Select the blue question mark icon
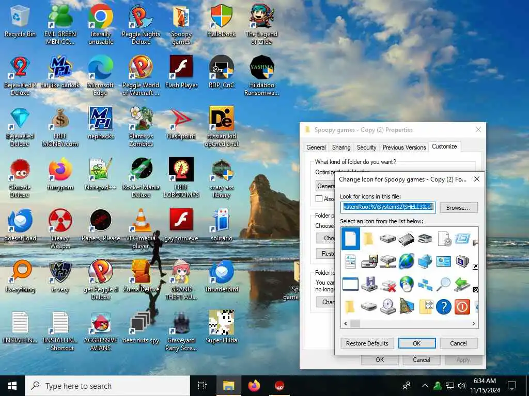This screenshot has height=396, width=529. pos(443,307)
